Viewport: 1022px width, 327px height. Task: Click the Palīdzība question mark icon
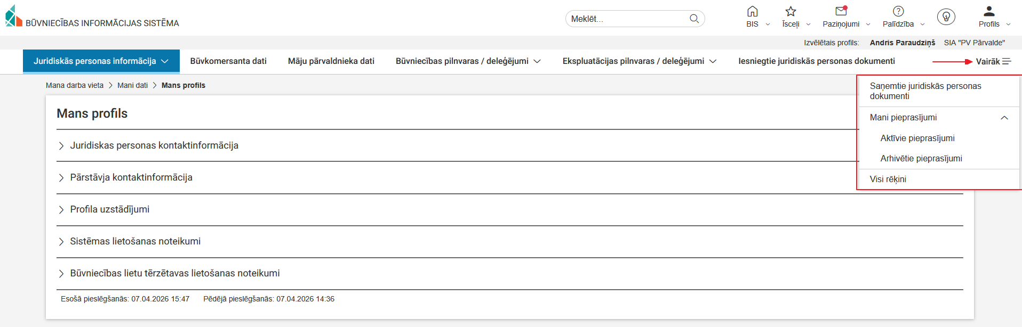pyautogui.click(x=898, y=12)
